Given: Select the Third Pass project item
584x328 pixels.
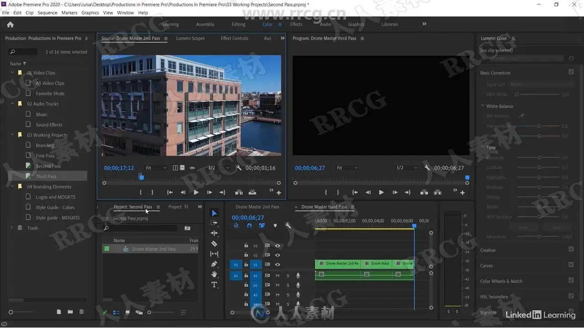Looking at the screenshot, I should click(x=46, y=176).
